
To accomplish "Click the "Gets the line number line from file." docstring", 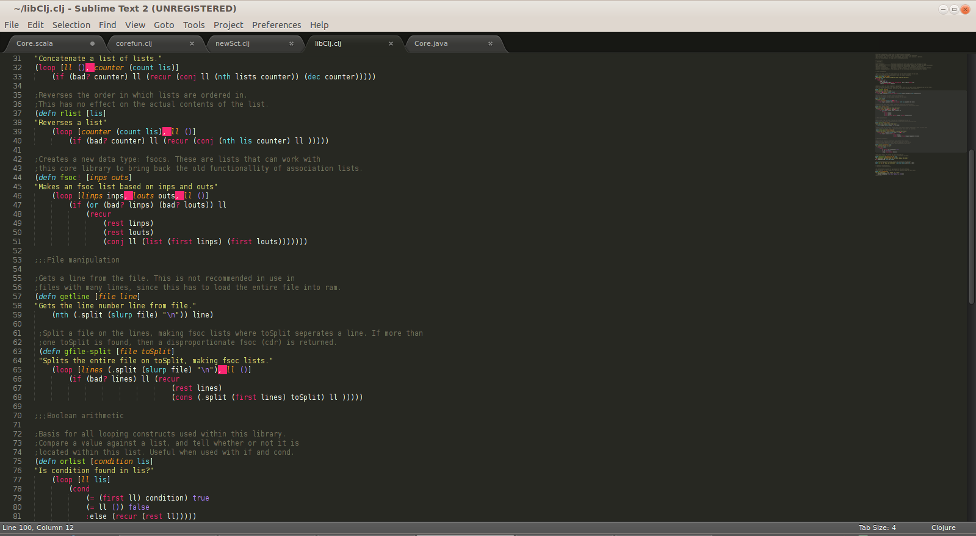I will 115,306.
